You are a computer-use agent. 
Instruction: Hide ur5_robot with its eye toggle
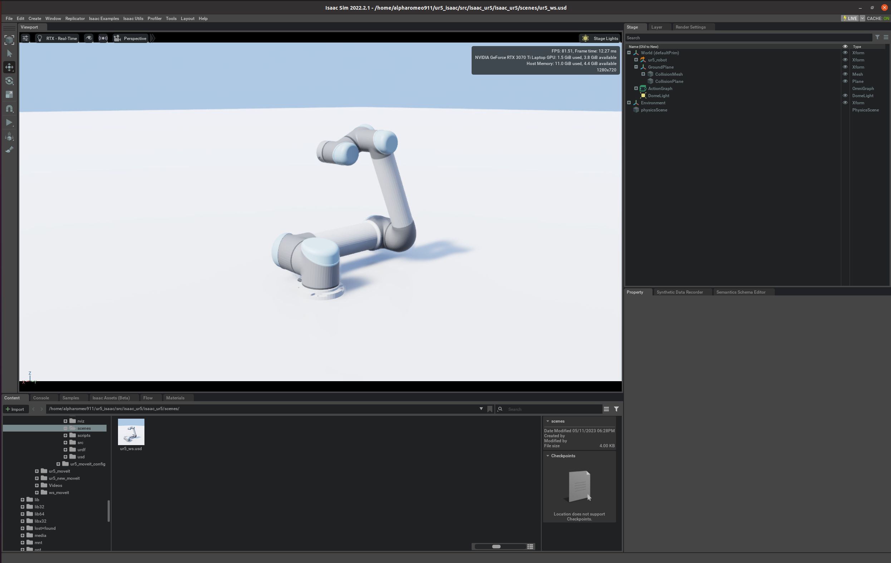[x=845, y=60]
